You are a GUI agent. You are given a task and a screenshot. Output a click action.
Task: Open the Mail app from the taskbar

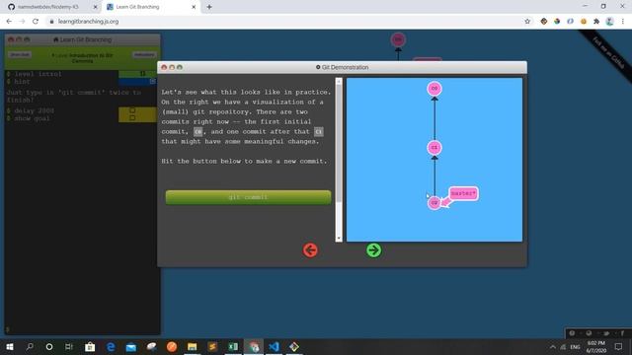click(131, 346)
